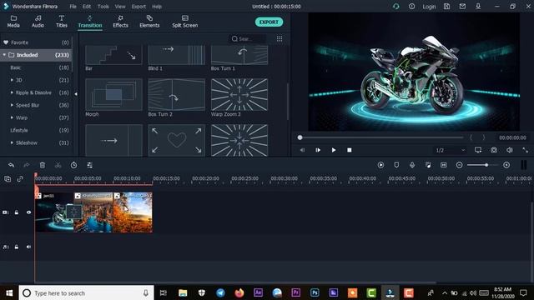Open the advanced edit sliders icon

[89, 165]
